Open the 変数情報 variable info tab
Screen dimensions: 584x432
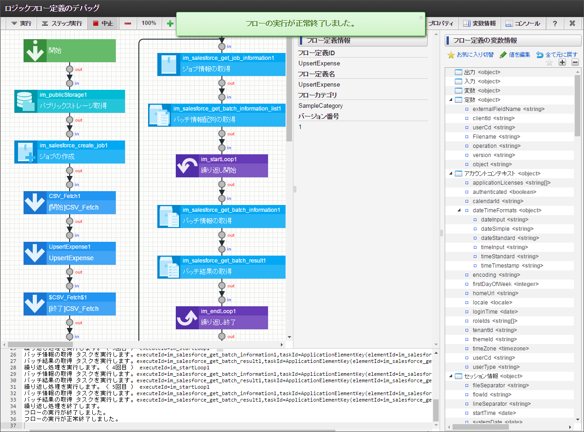click(x=480, y=23)
